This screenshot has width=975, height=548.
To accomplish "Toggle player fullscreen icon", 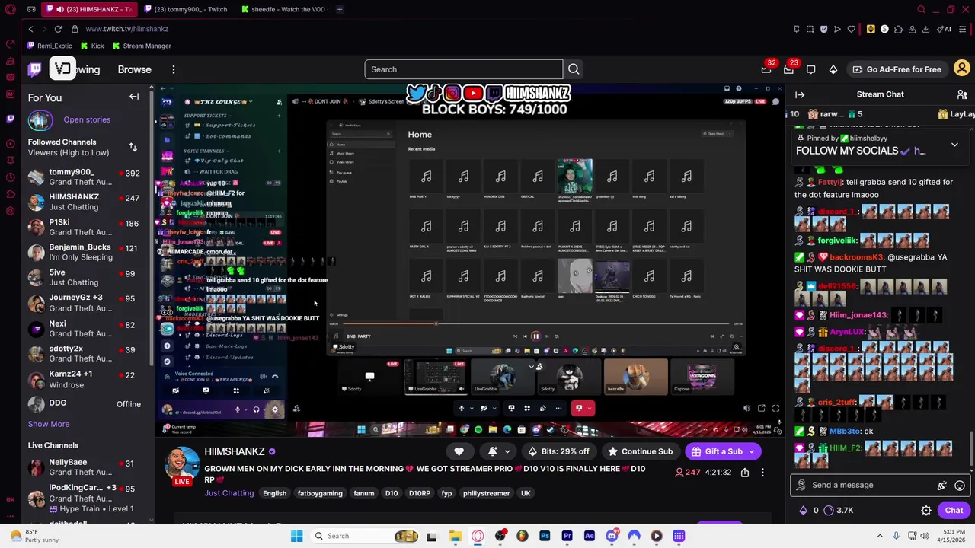I will click(x=775, y=409).
